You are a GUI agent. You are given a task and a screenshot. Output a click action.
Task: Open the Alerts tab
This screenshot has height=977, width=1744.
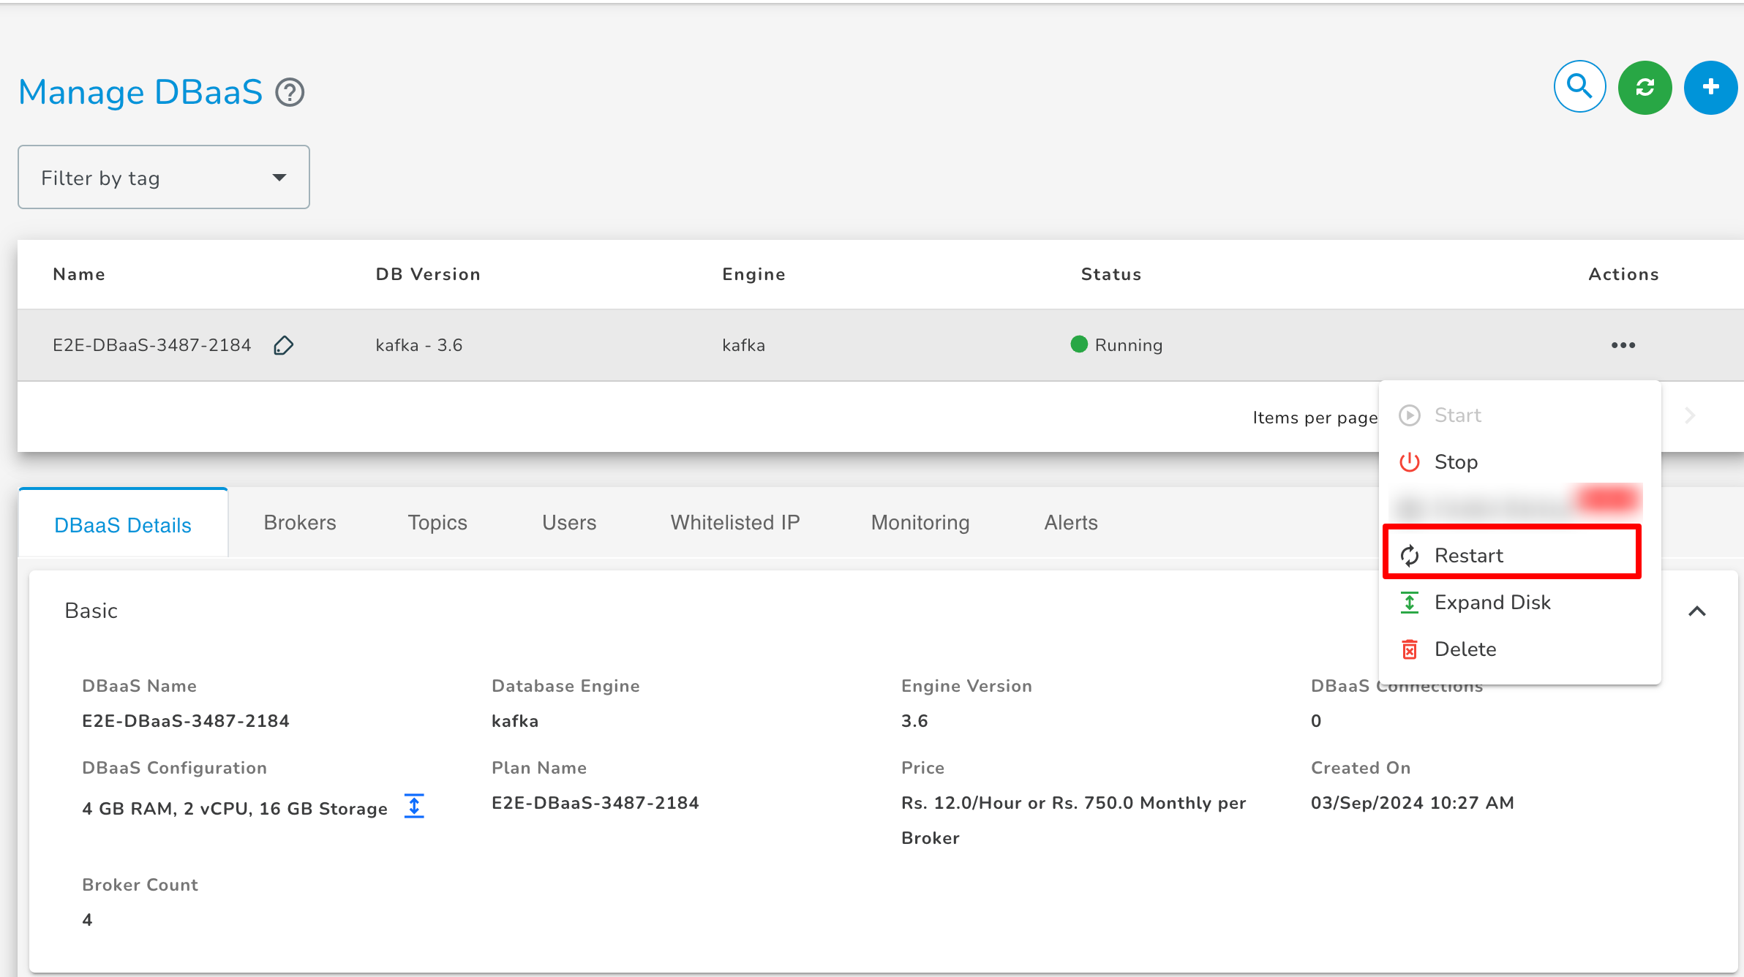pyautogui.click(x=1071, y=522)
